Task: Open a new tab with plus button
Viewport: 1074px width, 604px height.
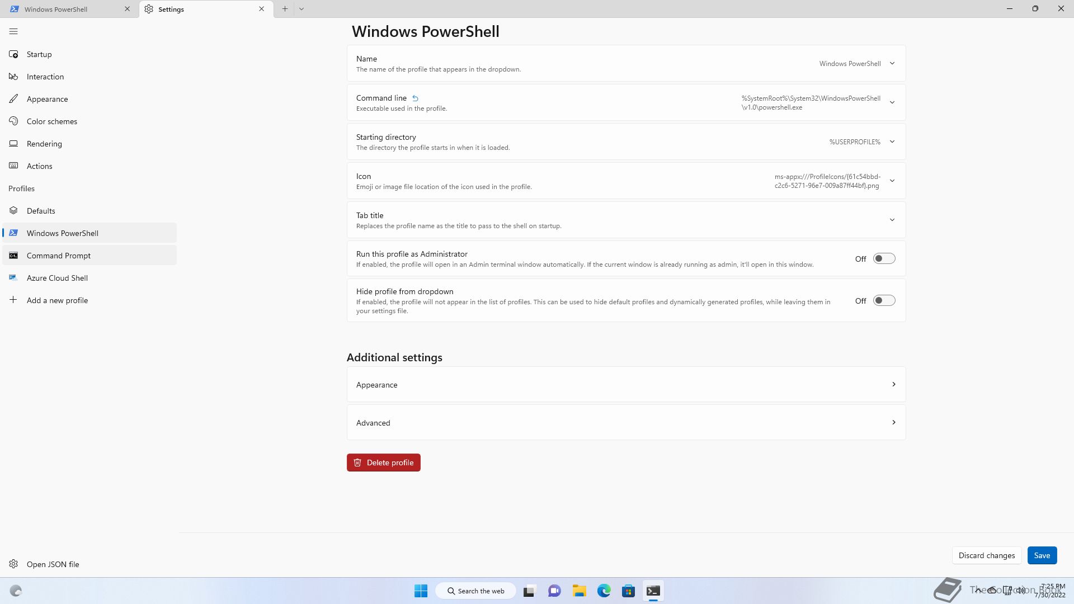Action: click(285, 9)
